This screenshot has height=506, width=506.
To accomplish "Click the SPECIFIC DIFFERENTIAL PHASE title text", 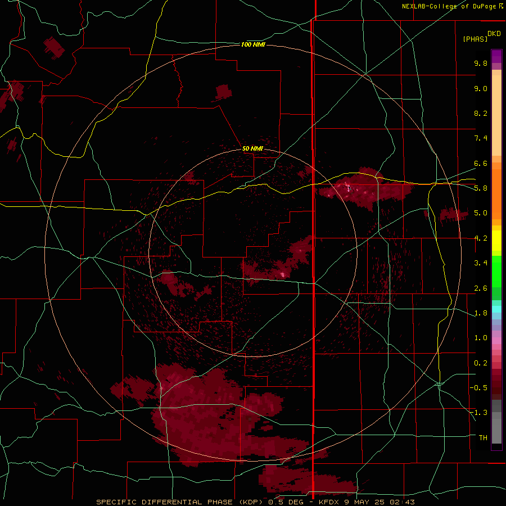I will 164,502.
